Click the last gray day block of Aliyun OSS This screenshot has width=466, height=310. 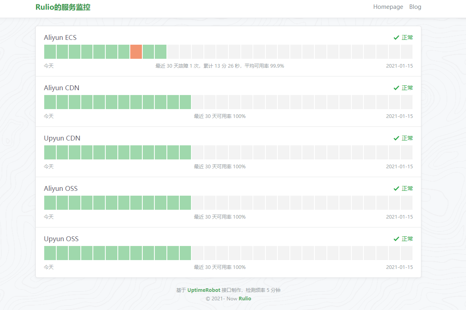pyautogui.click(x=406, y=203)
